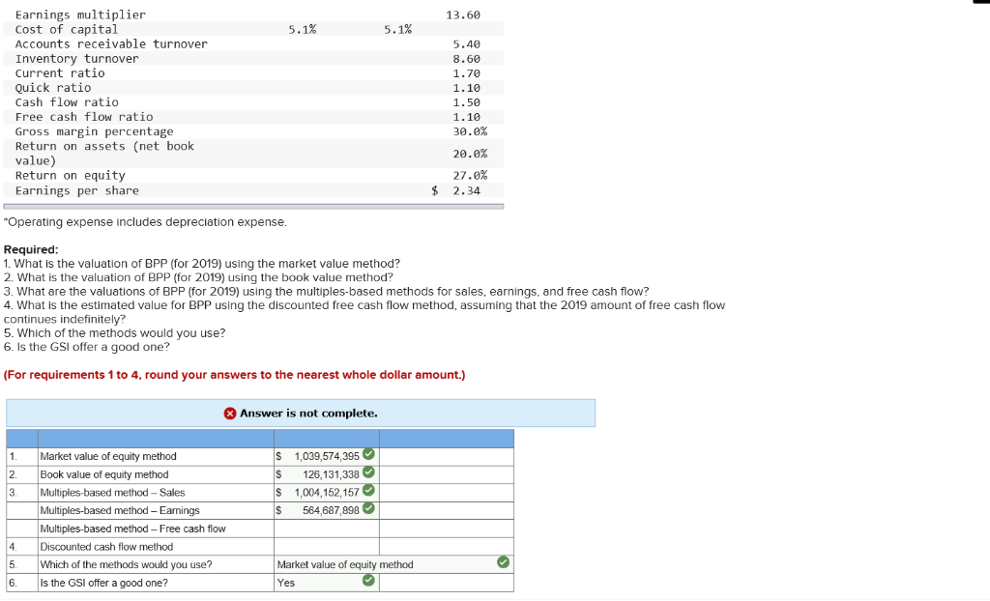Screen dimensions: 990x601
Task: Click the Market value of equity amount field
Action: 327,456
